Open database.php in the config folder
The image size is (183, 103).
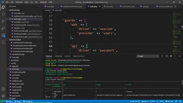[x=17, y=81]
